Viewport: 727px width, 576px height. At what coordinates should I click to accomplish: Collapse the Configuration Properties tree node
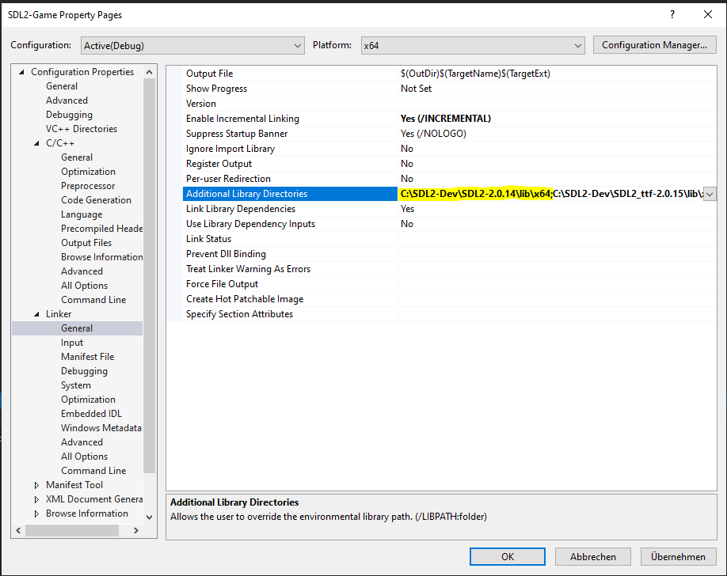[21, 72]
